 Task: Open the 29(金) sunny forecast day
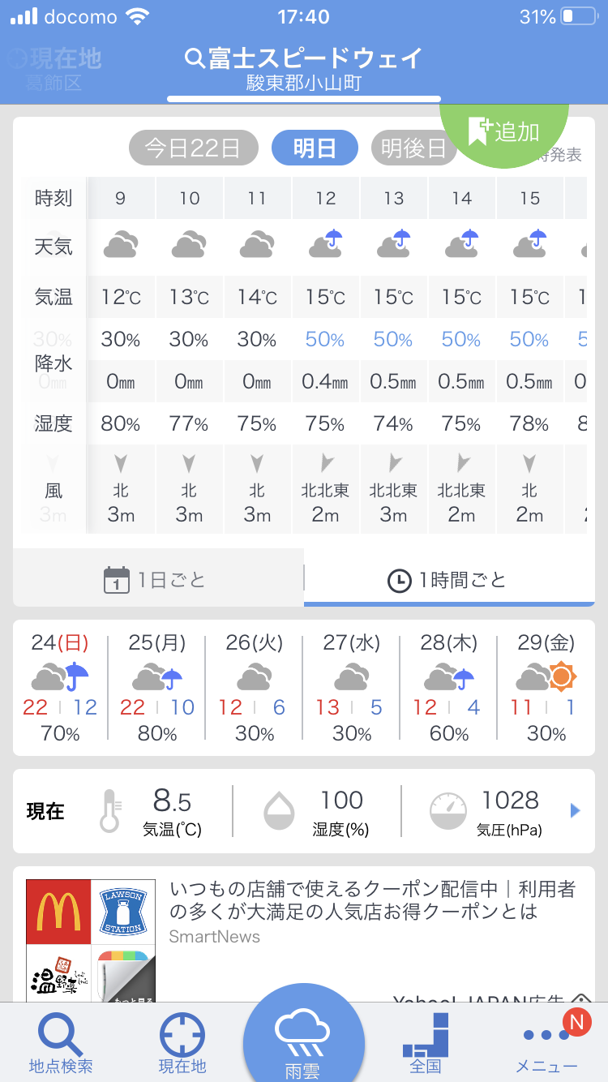546,688
